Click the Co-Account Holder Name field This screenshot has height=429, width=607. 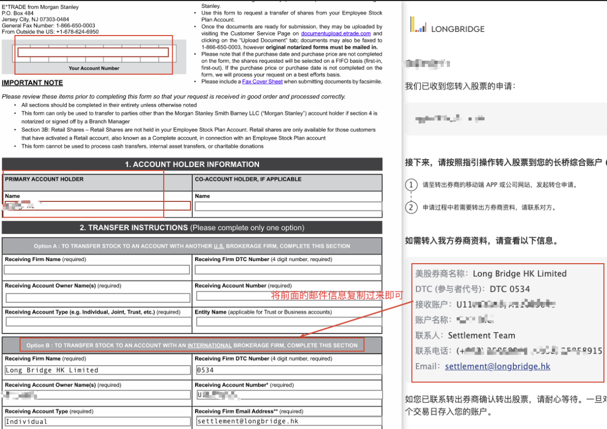coord(288,206)
